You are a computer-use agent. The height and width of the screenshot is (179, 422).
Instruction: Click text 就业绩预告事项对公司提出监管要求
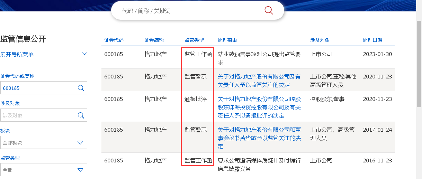[x=259, y=58]
